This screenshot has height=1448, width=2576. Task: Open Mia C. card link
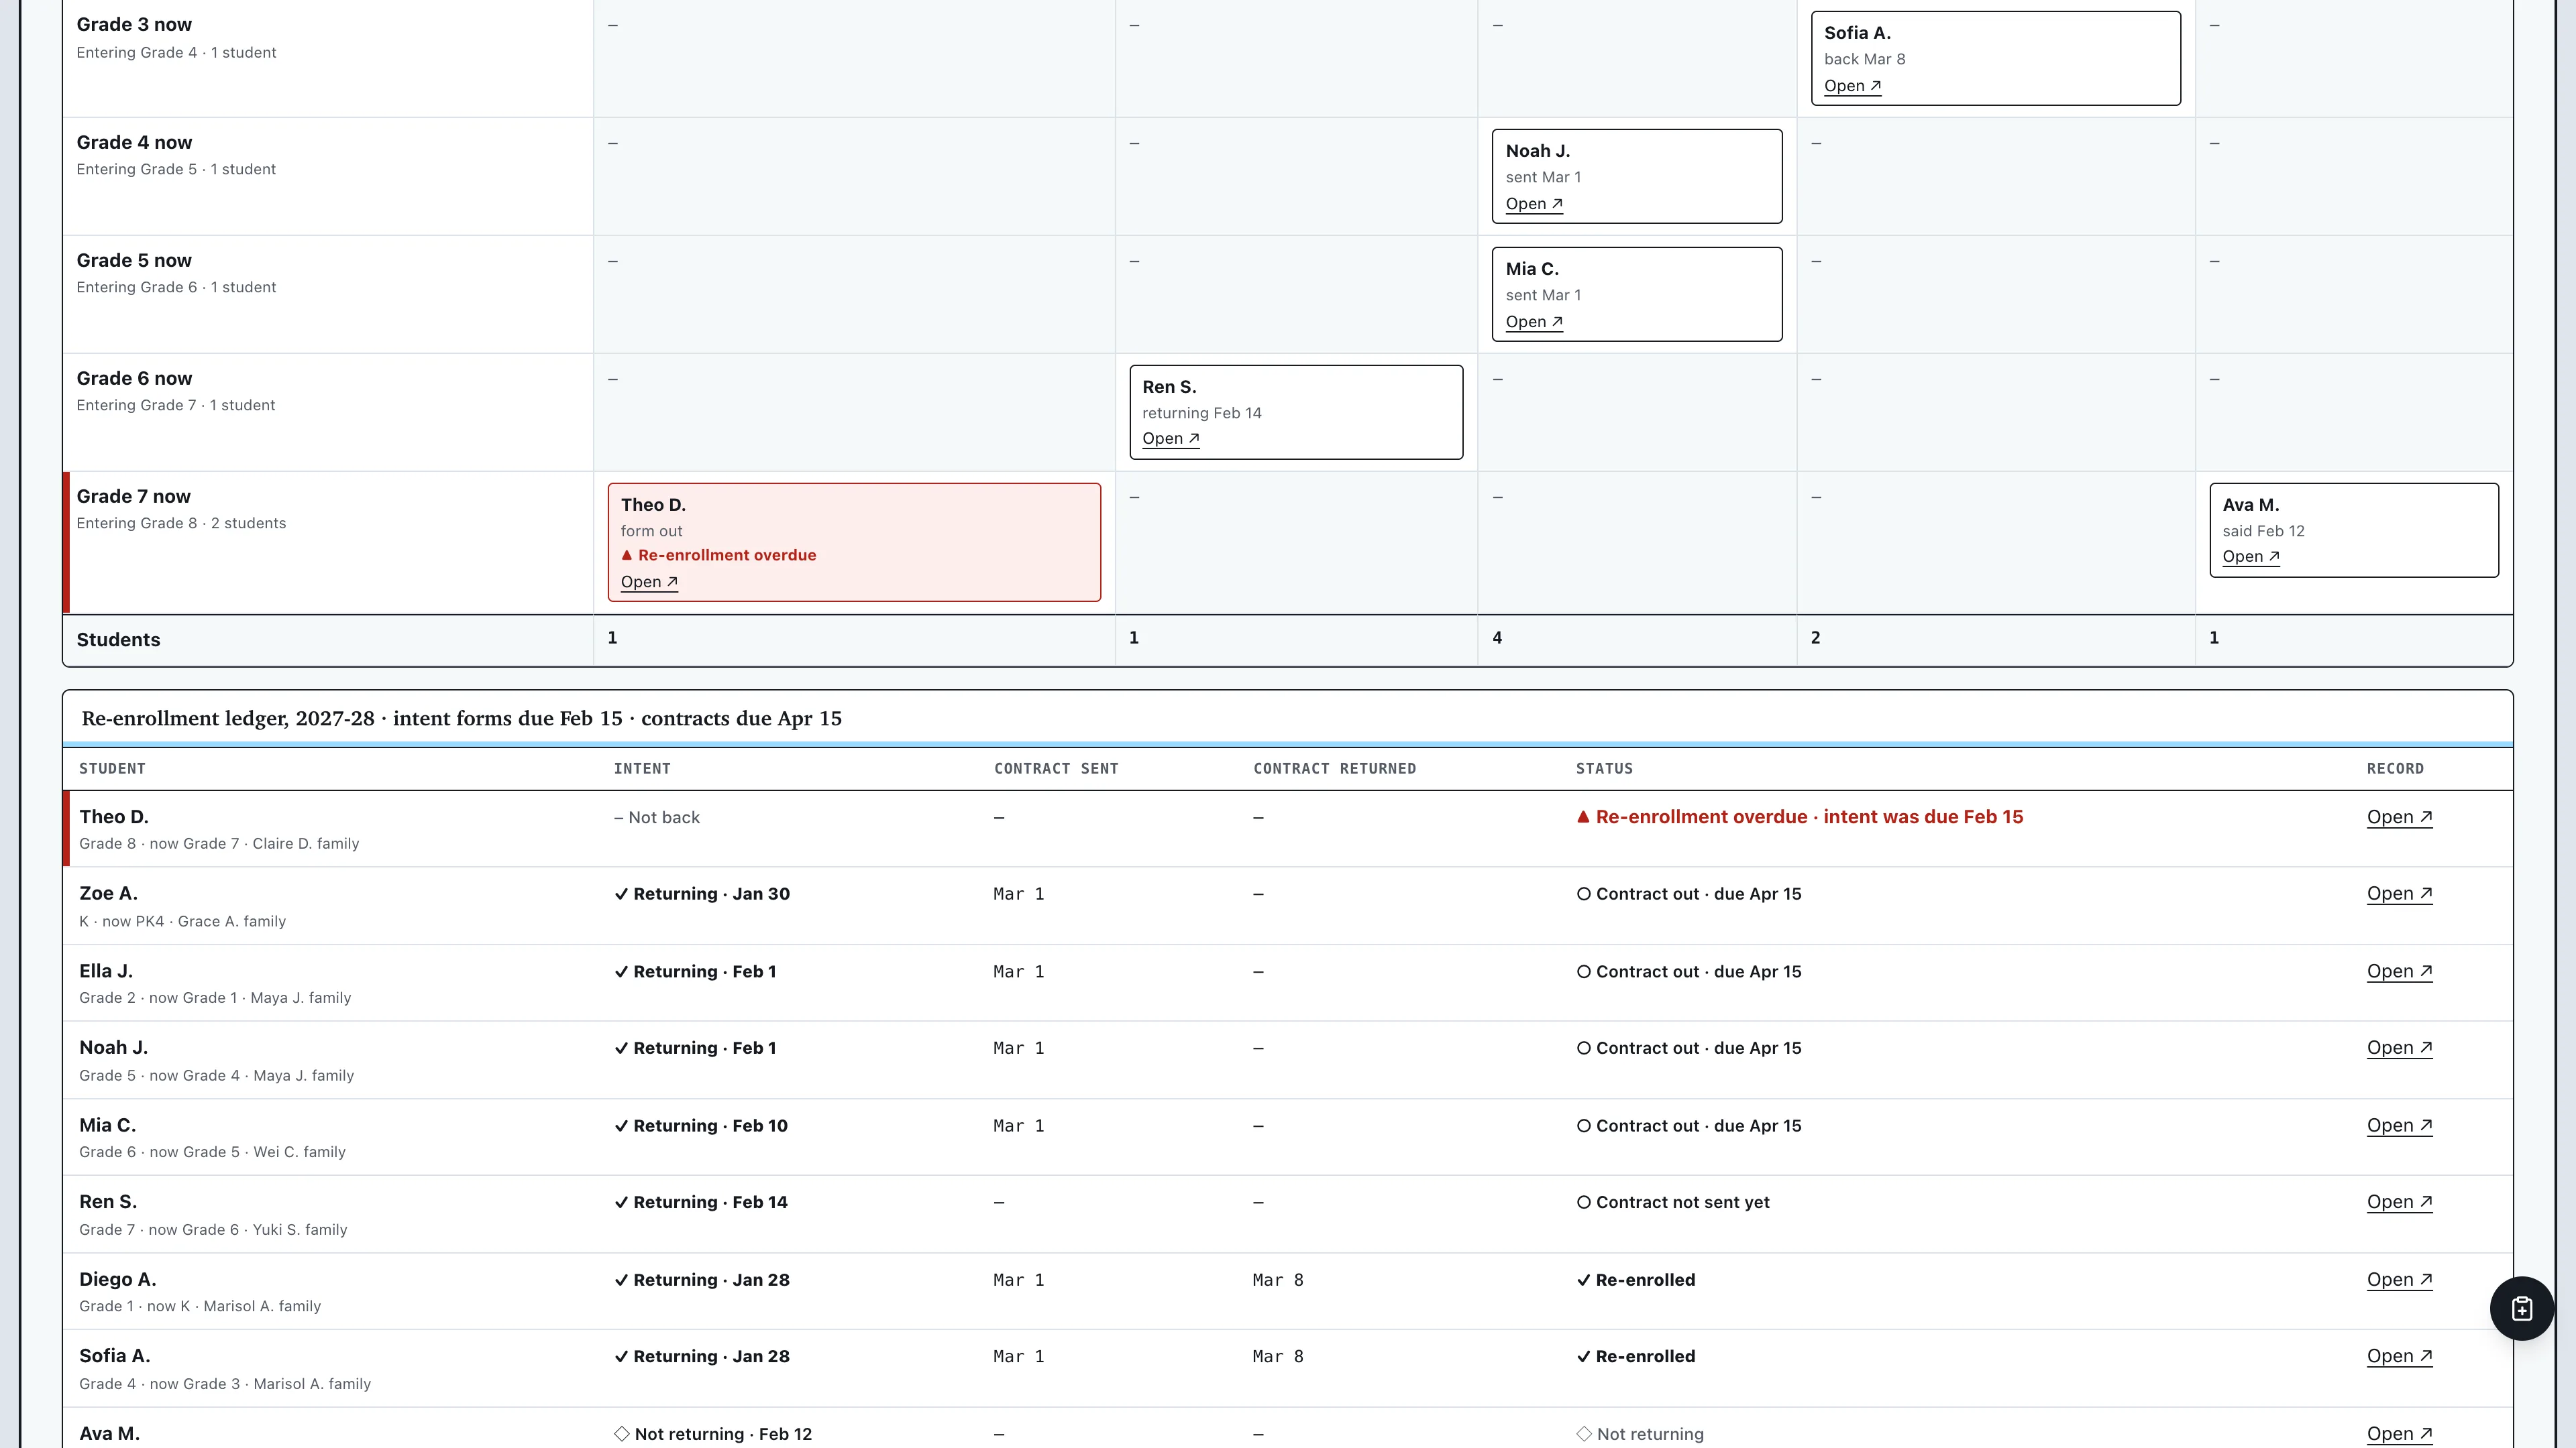[x=1534, y=322]
